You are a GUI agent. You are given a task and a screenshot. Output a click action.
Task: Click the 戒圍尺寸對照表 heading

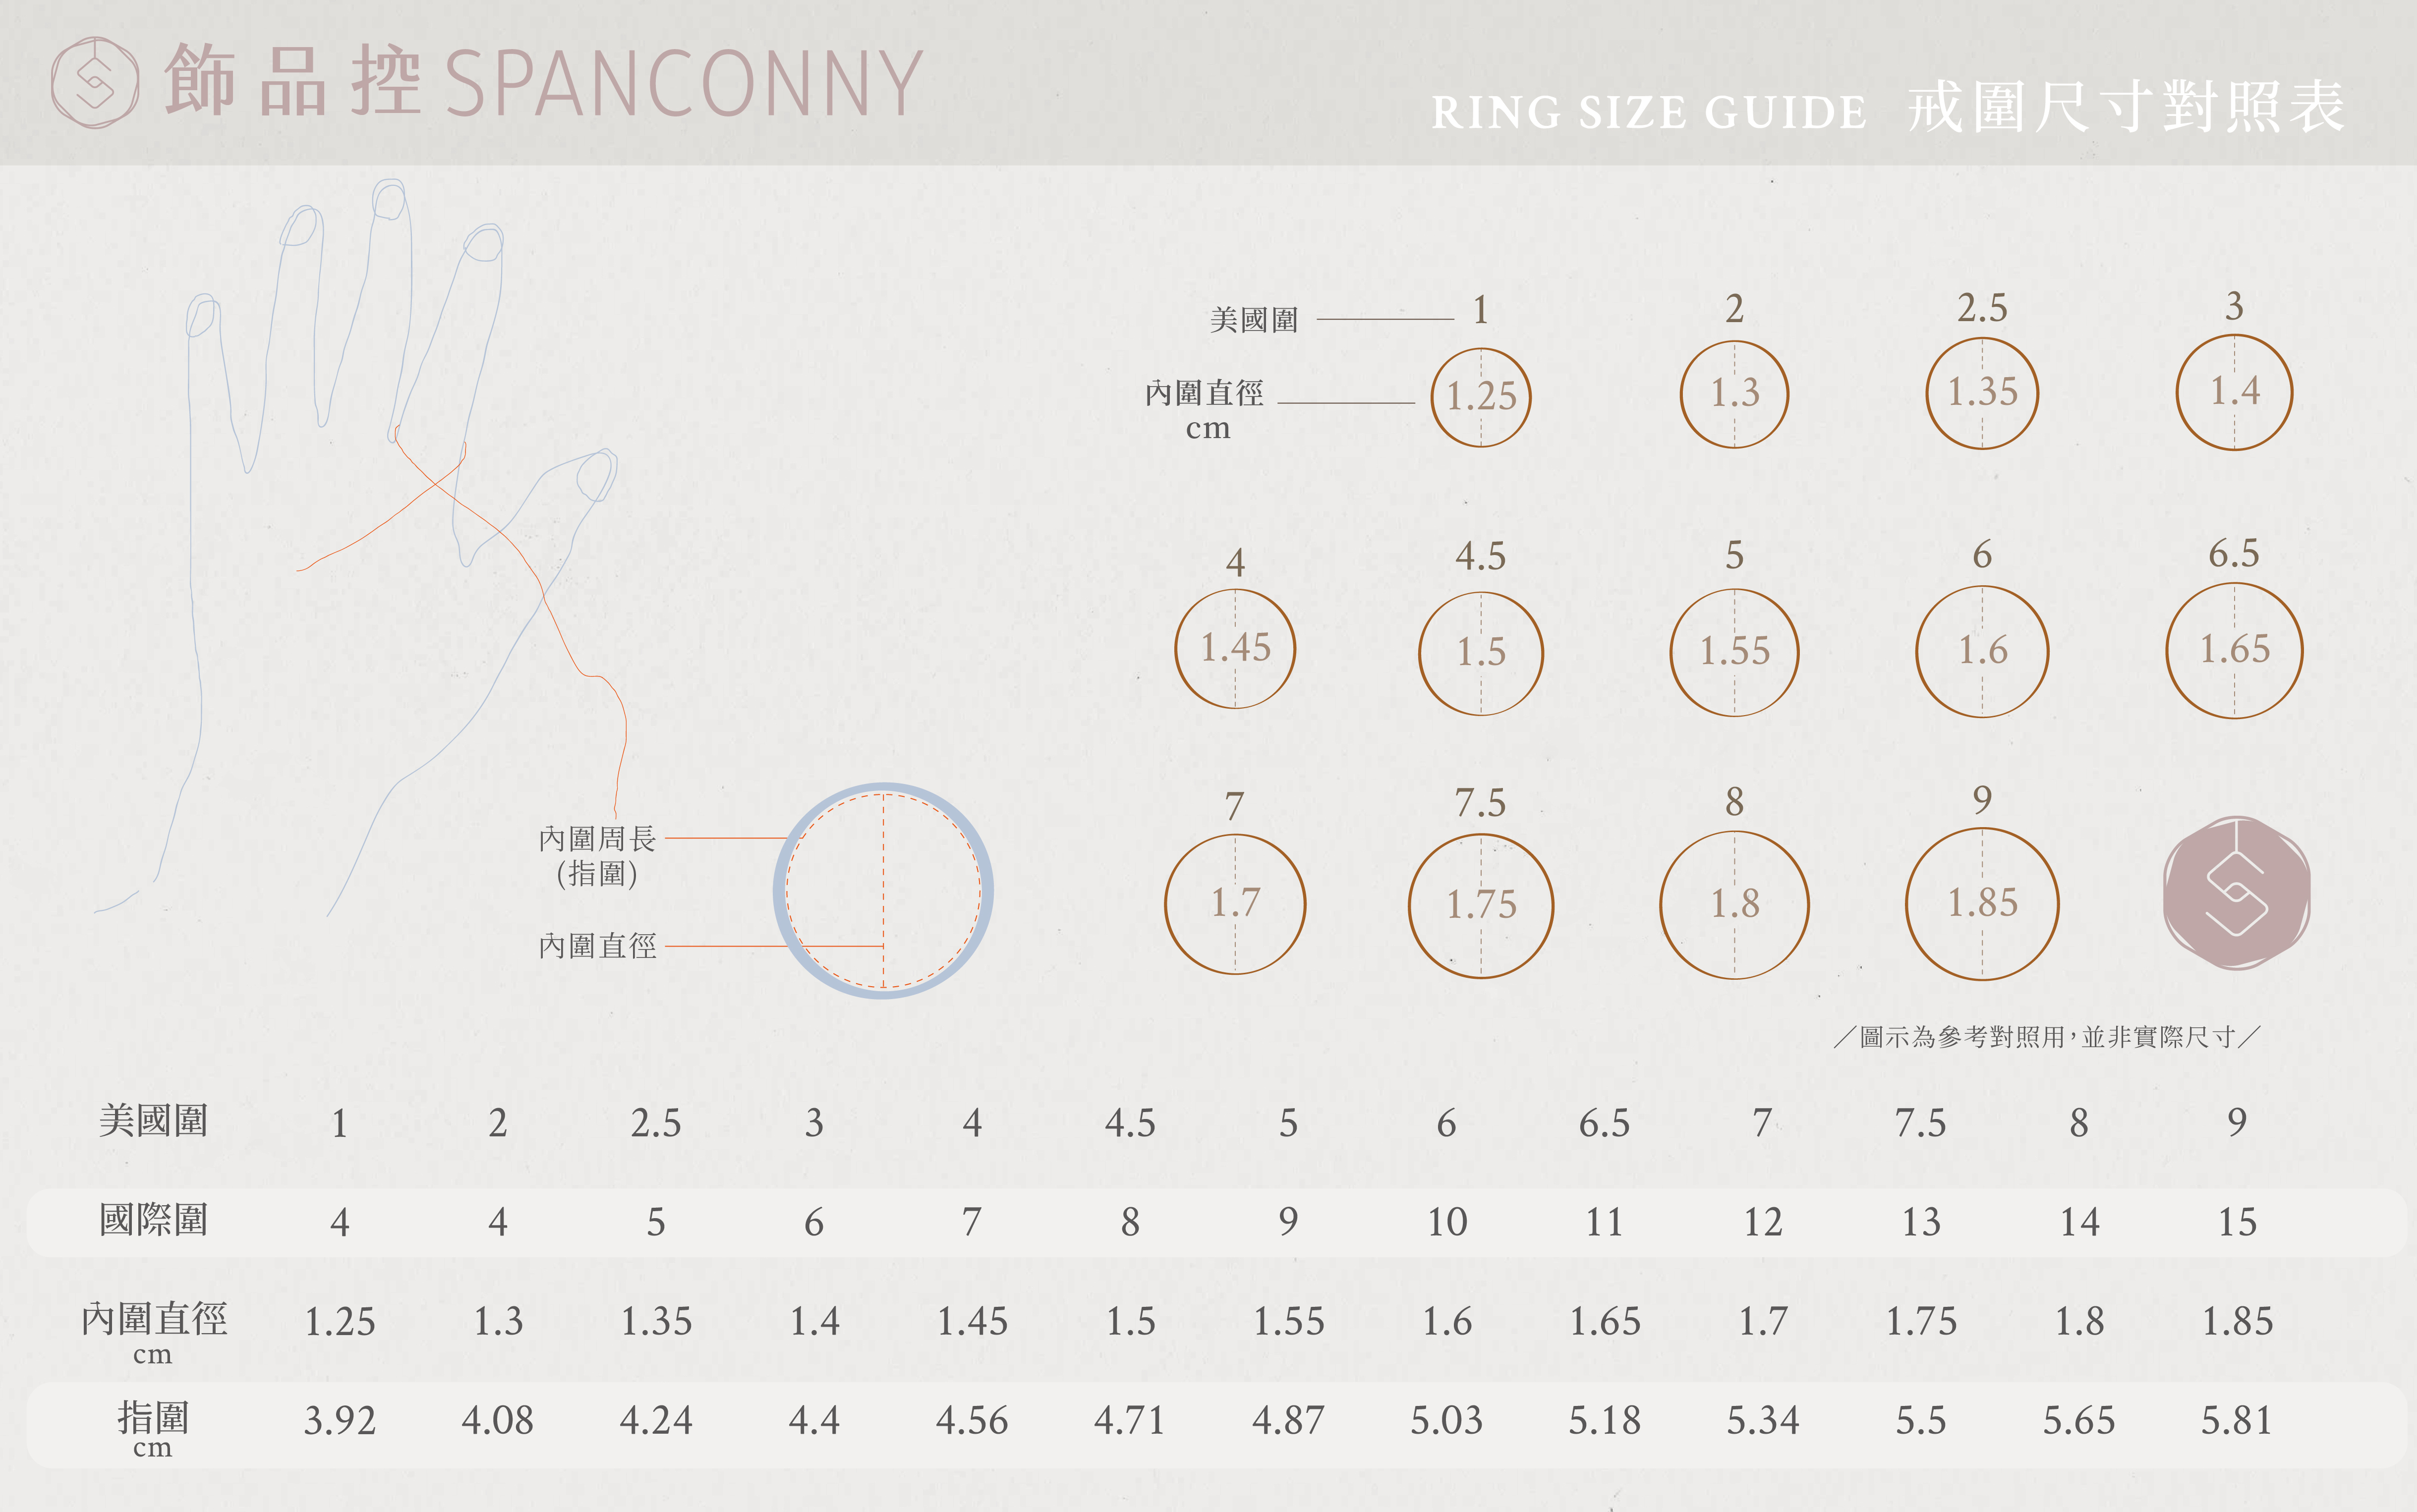2125,108
